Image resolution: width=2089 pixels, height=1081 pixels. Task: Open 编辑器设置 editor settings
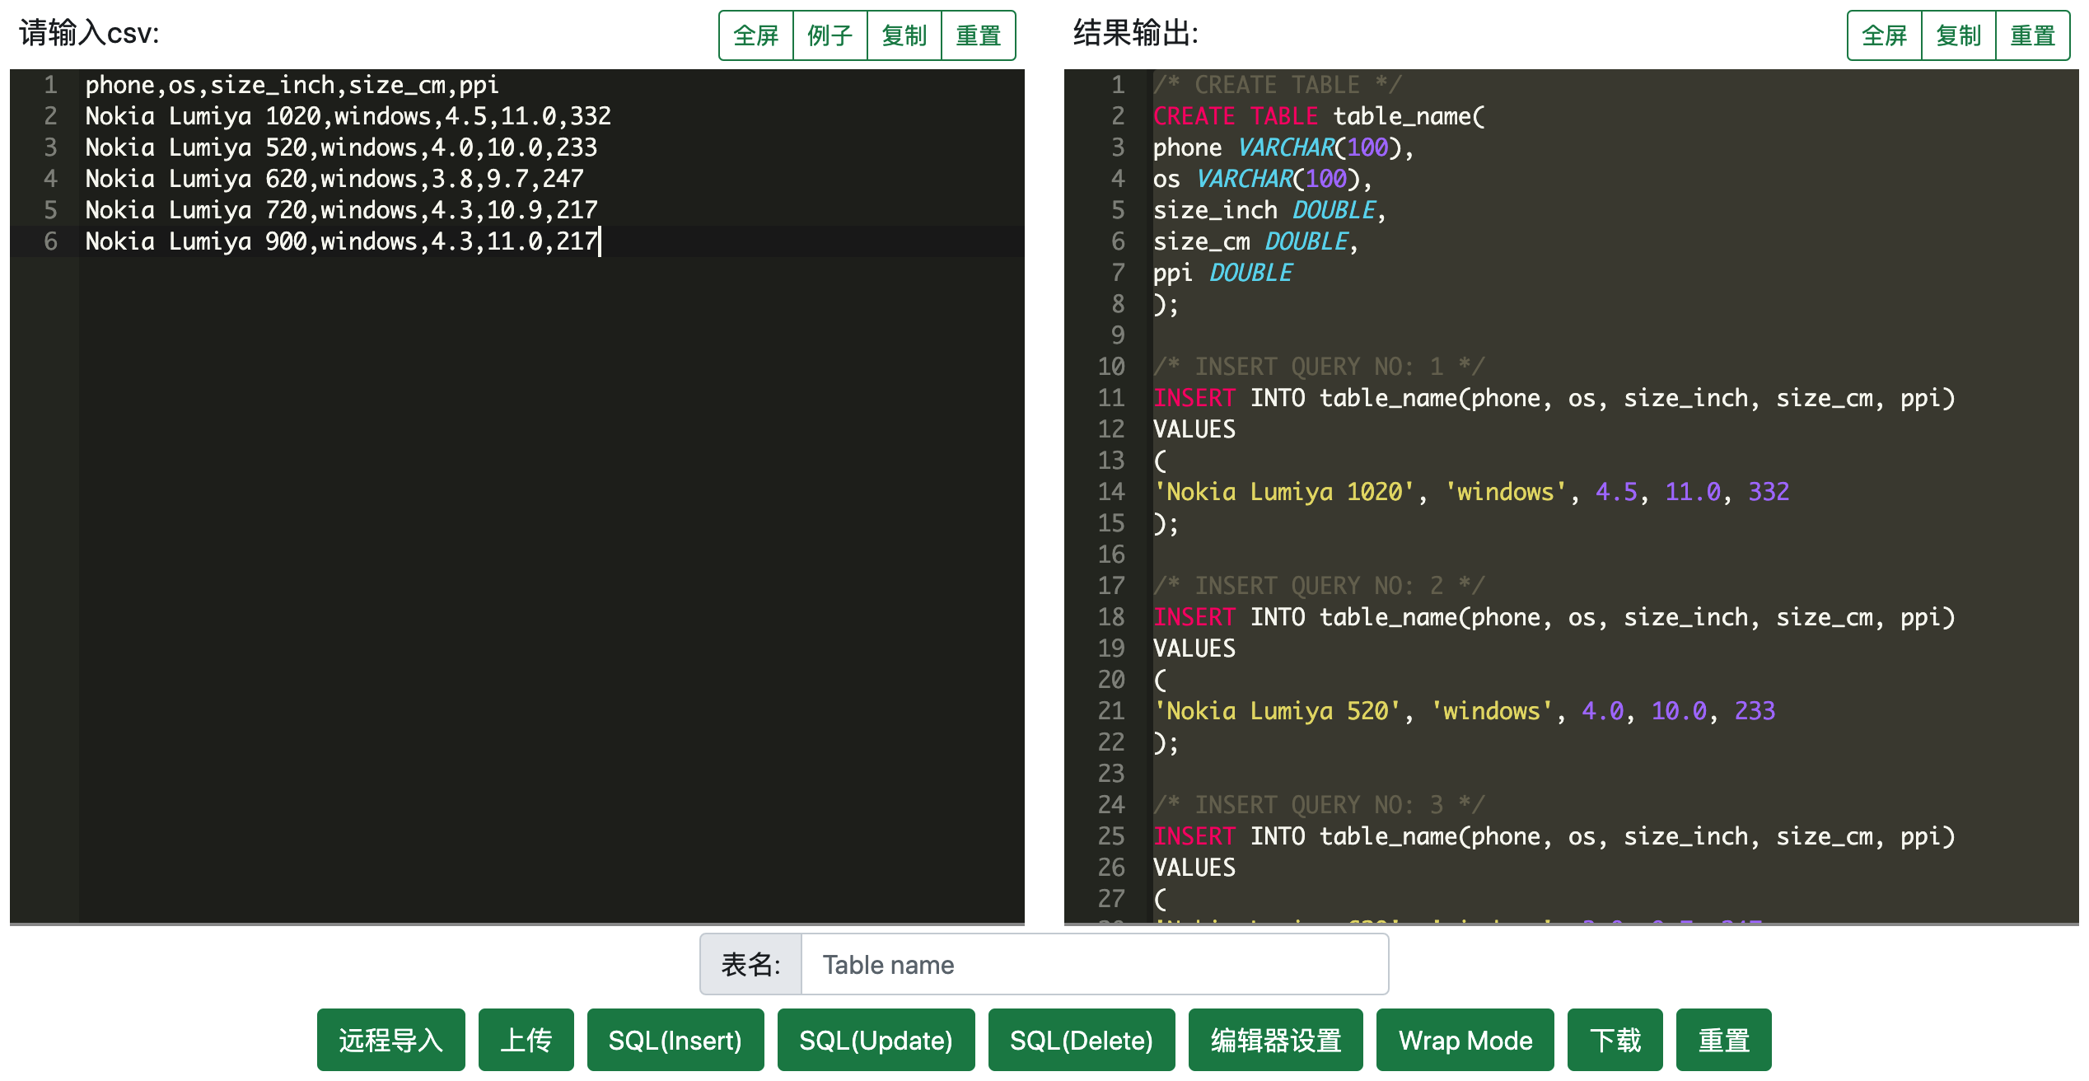1275,1040
